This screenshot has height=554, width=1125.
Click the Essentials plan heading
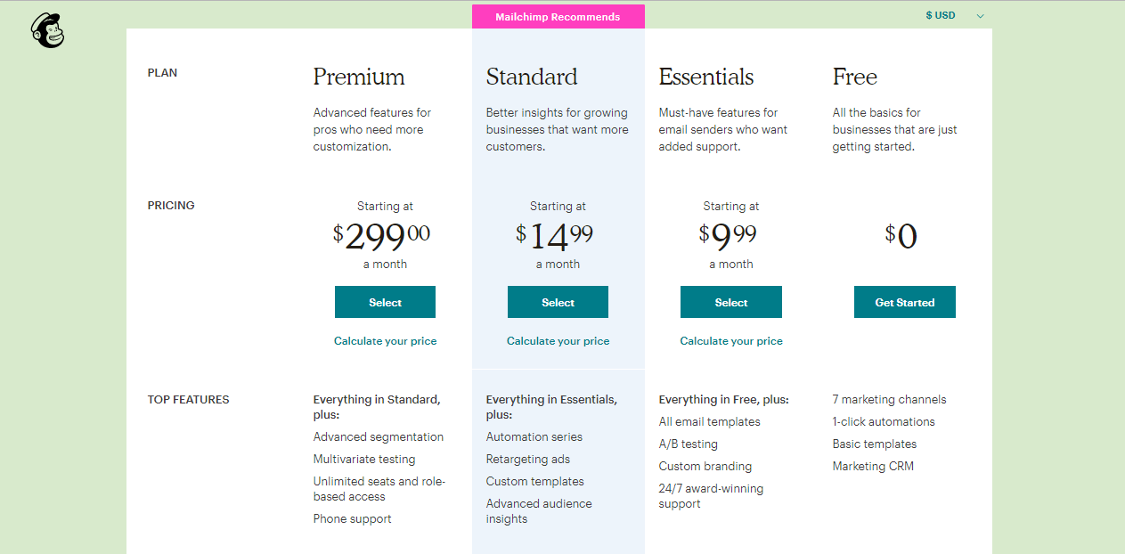(706, 77)
